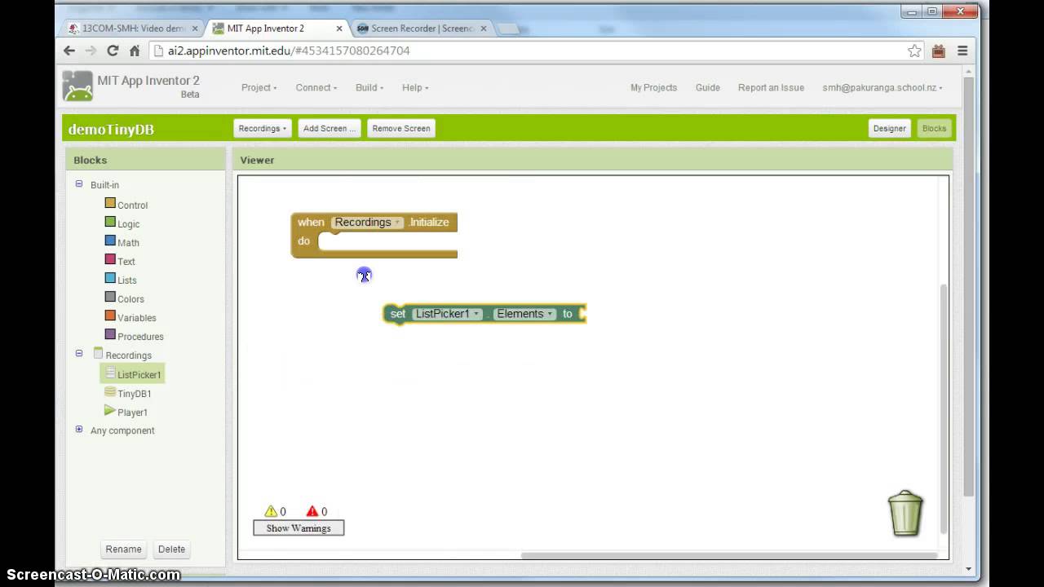
Task: Open the Project menu
Action: pos(259,87)
